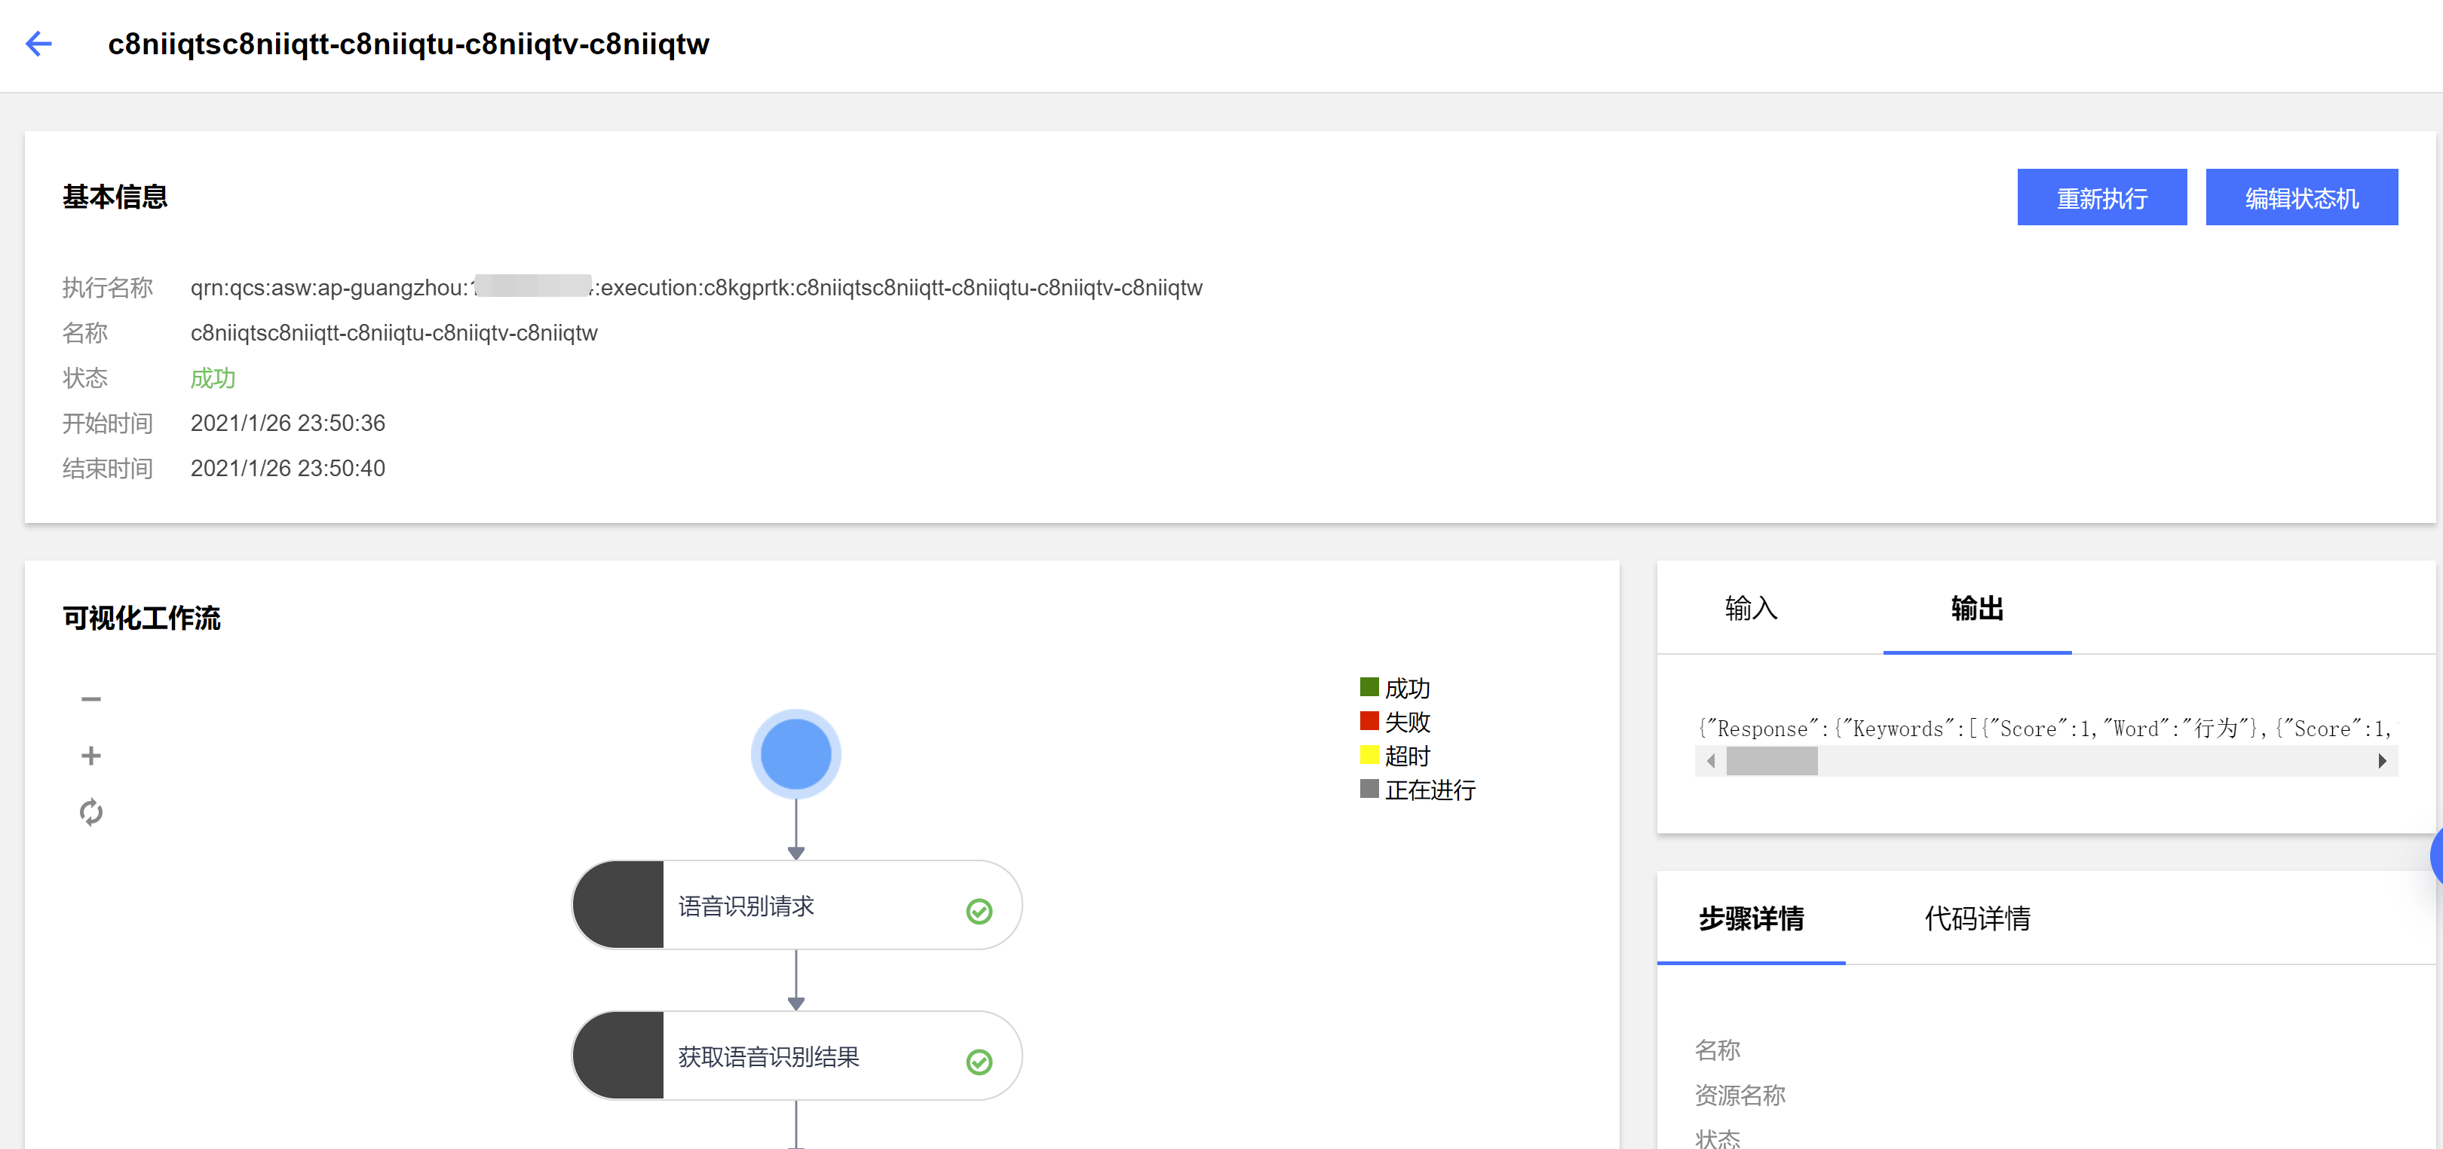Switch to the 输入 tab

pos(1751,609)
